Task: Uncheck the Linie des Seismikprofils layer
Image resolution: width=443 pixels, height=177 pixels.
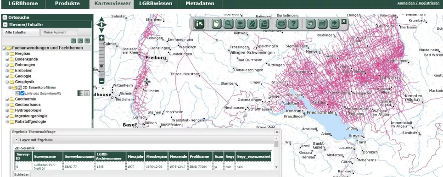Action: click(x=22, y=94)
